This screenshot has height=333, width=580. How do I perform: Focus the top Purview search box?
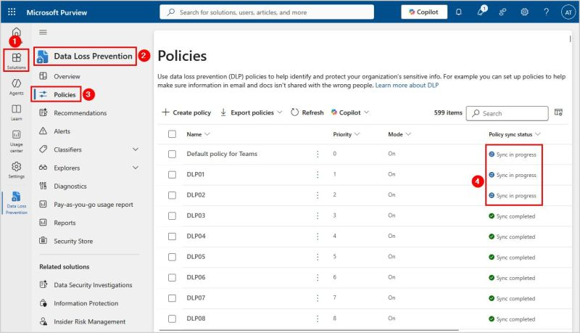click(267, 12)
